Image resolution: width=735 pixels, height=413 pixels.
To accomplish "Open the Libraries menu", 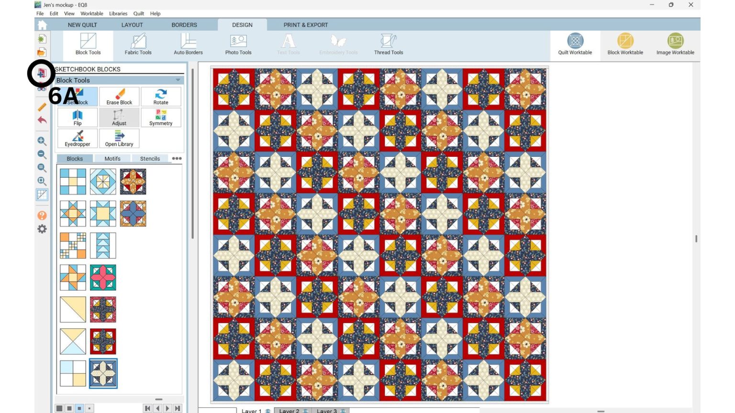I will point(118,13).
